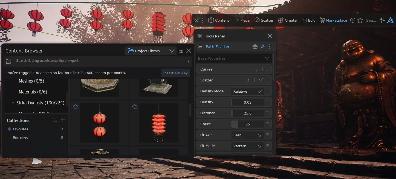The width and height of the screenshot is (396, 179).
Task: Add a new collection using the plus icon
Action: [x=63, y=120]
